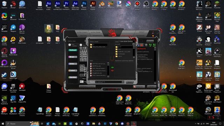Viewport: 224px width, 126px height.
Task: Launch Adobe After Effects shortcut
Action: point(75,6)
